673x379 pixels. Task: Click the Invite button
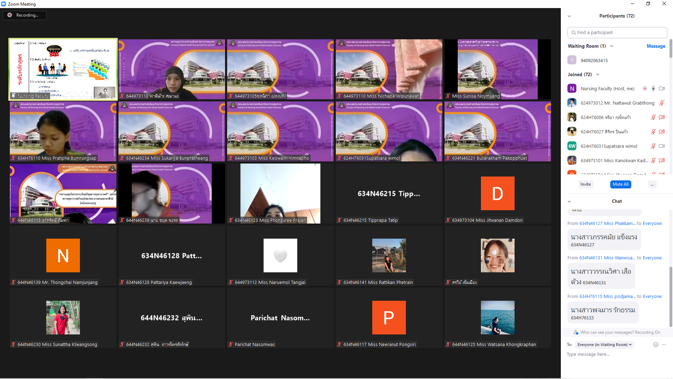point(585,185)
